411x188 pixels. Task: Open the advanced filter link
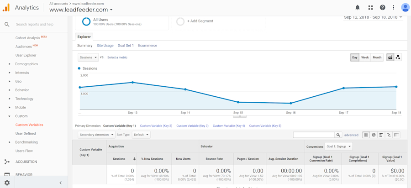coord(351,135)
